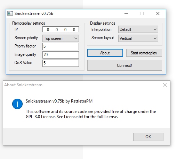Open the Screen priority dropdown
The width and height of the screenshot is (177, 159).
pyautogui.click(x=61, y=38)
